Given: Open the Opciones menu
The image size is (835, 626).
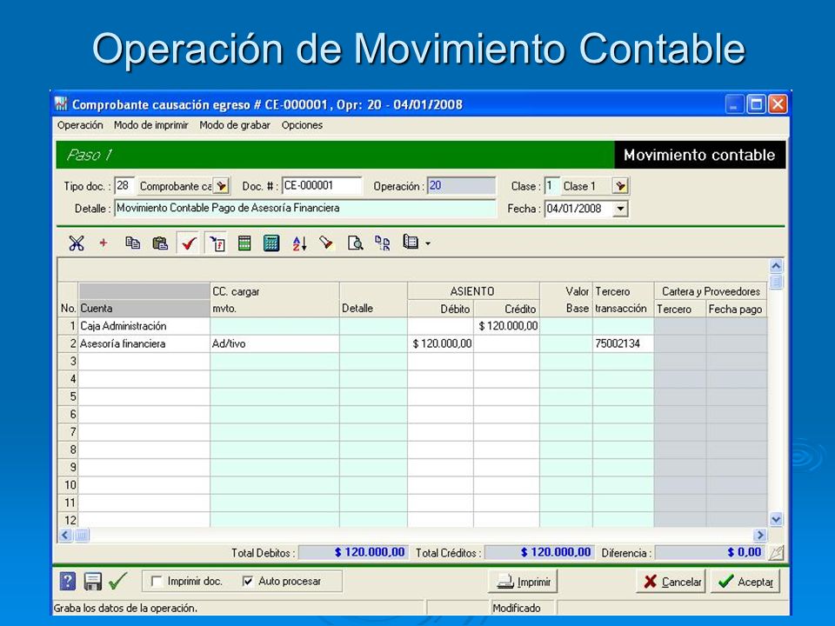Looking at the screenshot, I should [302, 125].
